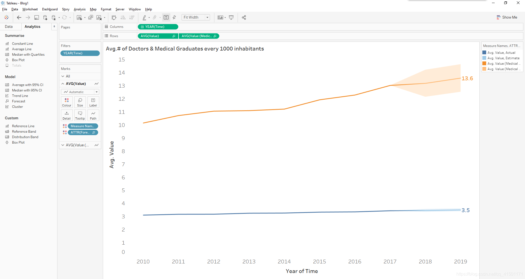The height and width of the screenshot is (279, 525).
Task: Click AVG(Value) pill on Rows
Action: [x=158, y=36]
